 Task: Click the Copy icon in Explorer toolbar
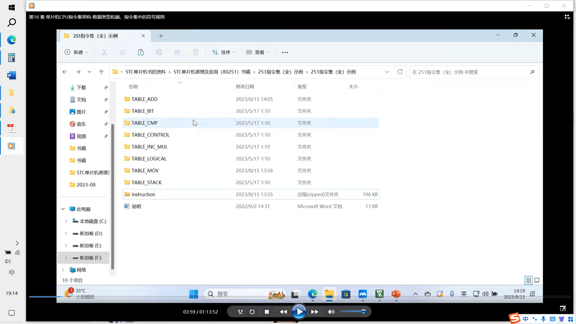pyautogui.click(x=122, y=52)
